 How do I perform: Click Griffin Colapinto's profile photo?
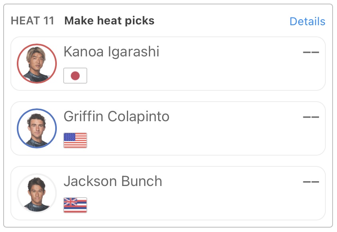37,128
